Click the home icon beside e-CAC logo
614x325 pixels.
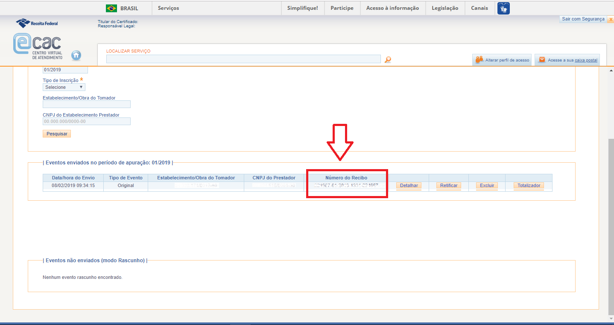tap(76, 55)
